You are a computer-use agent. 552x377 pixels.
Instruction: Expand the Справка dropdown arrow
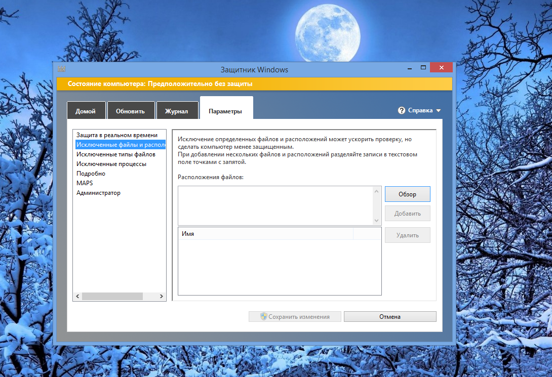(x=438, y=110)
